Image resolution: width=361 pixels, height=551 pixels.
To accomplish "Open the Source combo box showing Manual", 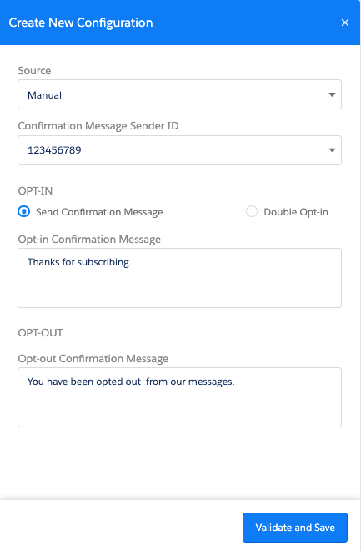I will [179, 94].
